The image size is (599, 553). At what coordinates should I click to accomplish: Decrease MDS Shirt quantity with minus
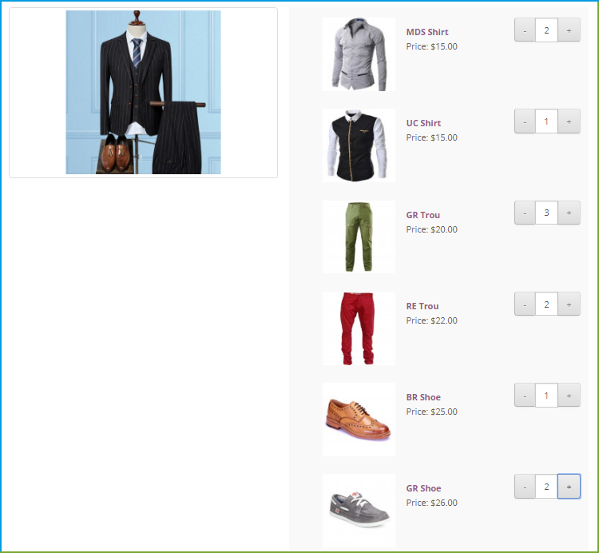[525, 30]
